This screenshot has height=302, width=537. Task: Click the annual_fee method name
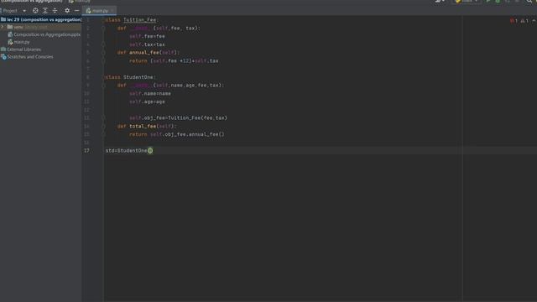(x=144, y=52)
